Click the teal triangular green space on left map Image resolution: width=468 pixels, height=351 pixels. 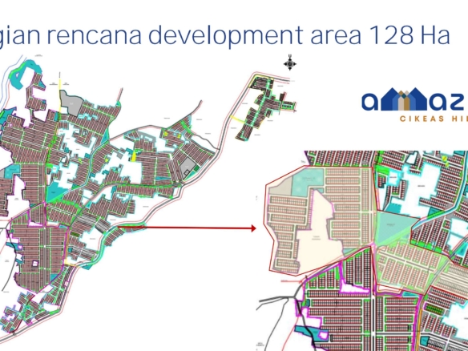pos(56,193)
